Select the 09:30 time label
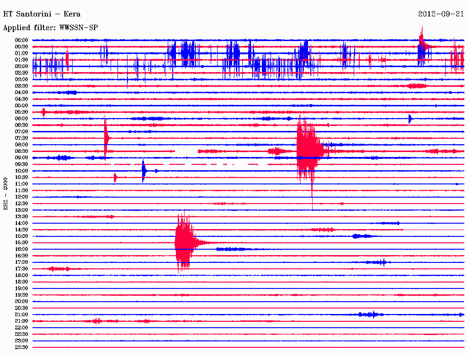 [21, 164]
